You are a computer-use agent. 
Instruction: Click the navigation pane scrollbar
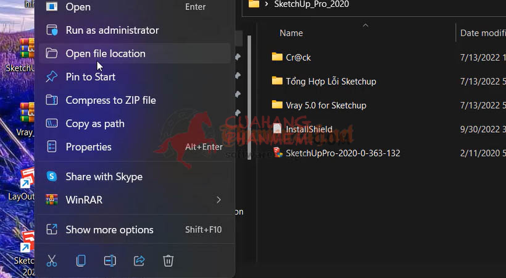[x=249, y=97]
